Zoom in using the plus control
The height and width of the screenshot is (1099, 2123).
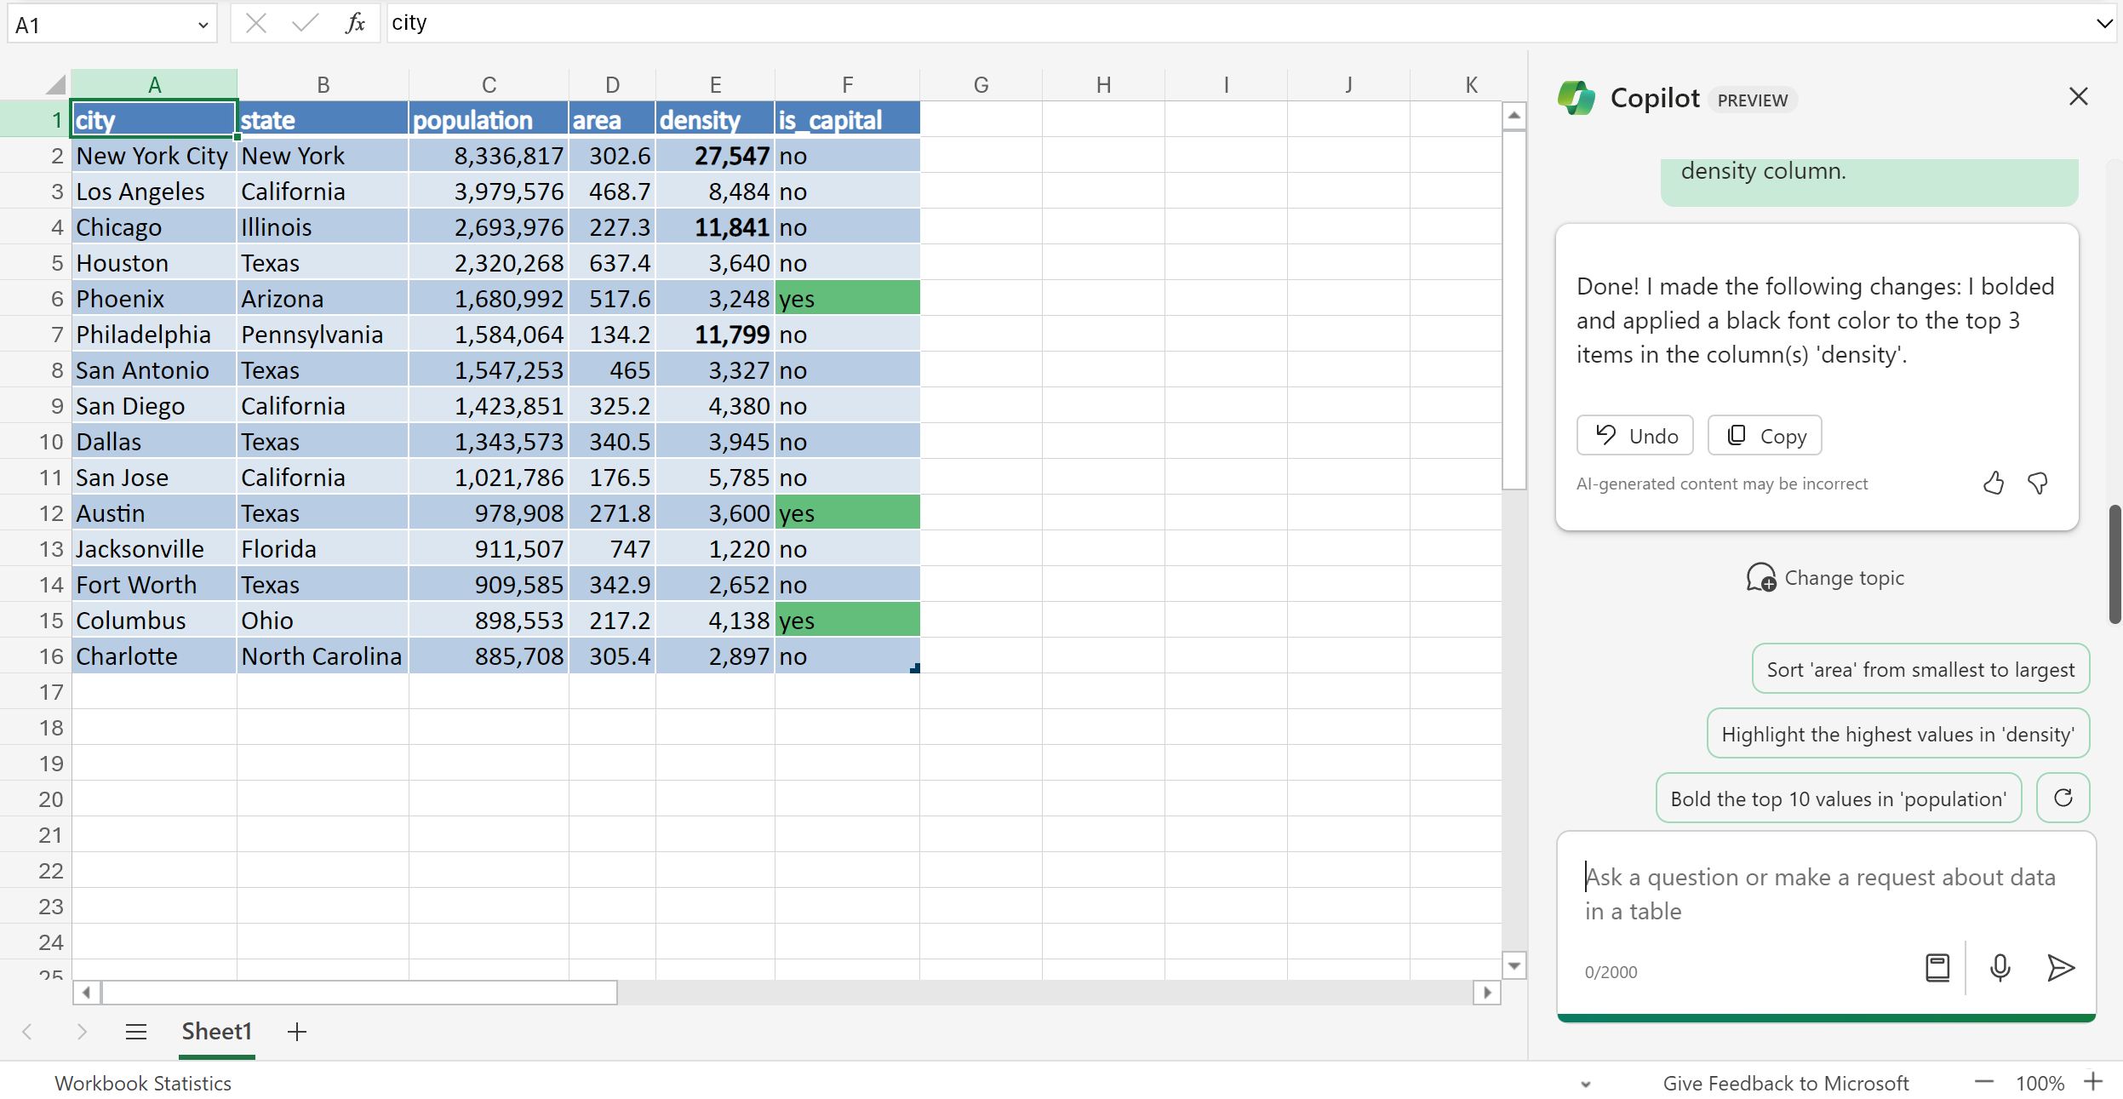tap(2092, 1082)
